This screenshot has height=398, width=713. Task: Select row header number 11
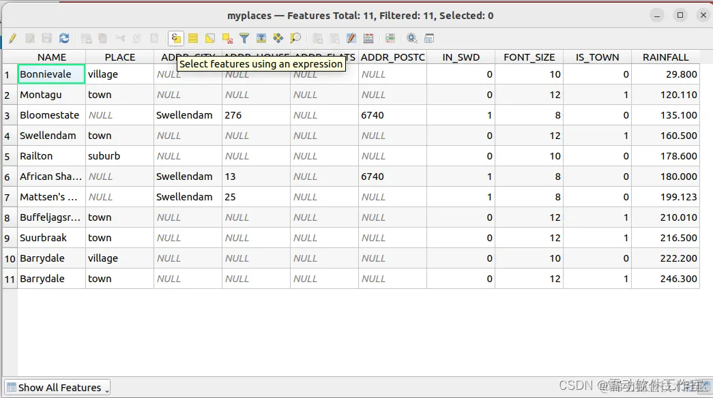click(10, 279)
